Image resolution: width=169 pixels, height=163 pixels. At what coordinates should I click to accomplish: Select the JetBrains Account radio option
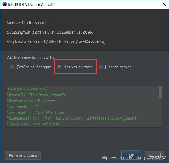point(30,67)
